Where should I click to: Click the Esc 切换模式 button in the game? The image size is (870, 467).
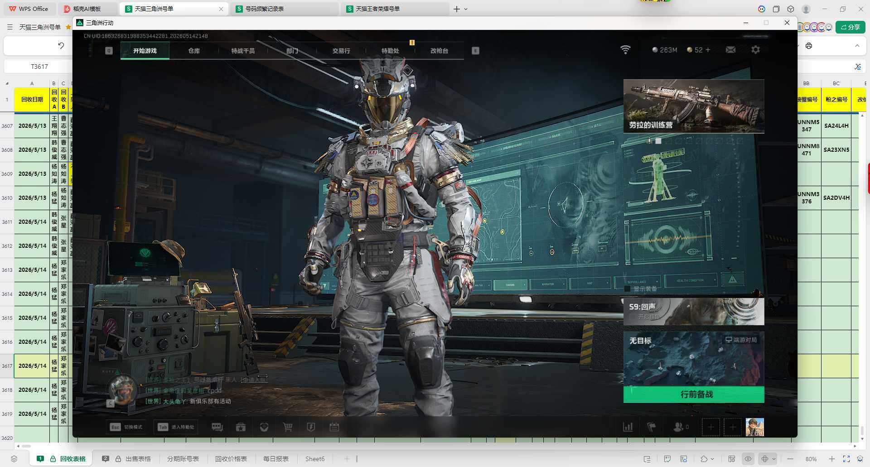coord(126,427)
